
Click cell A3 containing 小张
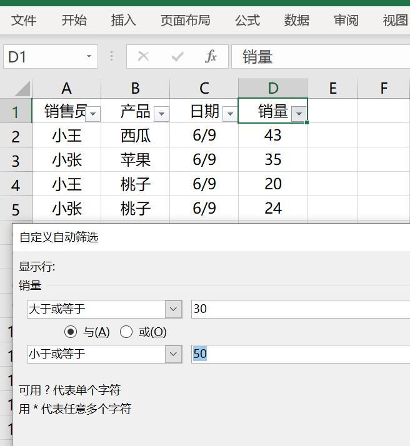[67, 160]
